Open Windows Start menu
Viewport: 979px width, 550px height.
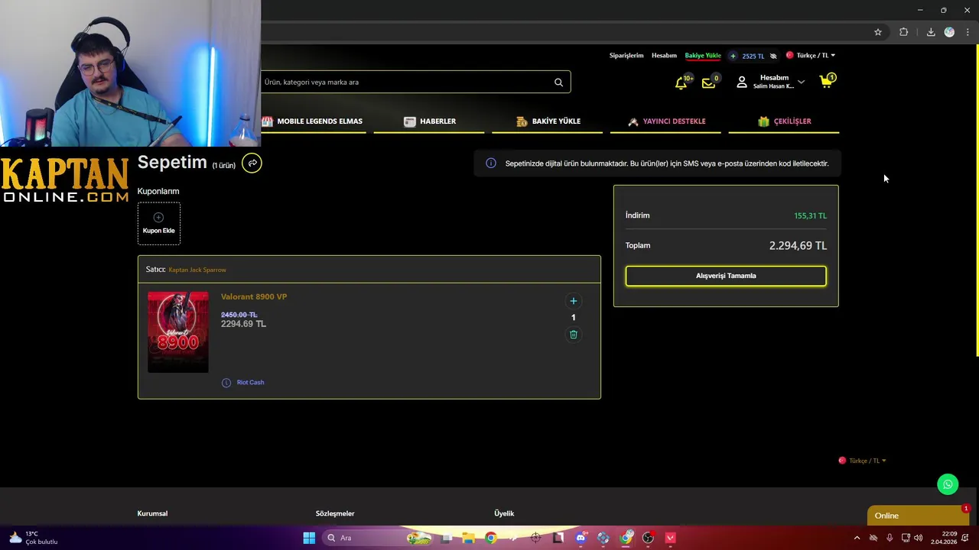[x=309, y=538]
